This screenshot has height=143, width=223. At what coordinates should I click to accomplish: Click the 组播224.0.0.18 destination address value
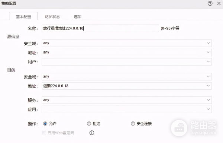[56, 86]
